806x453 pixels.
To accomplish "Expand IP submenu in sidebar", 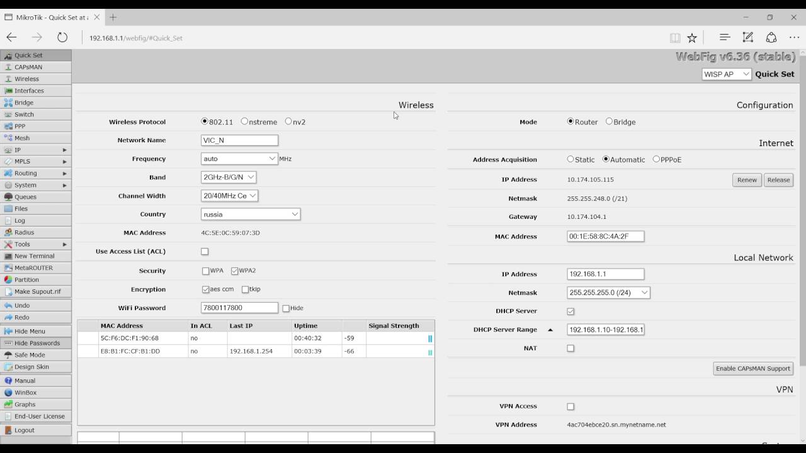I will [64, 150].
